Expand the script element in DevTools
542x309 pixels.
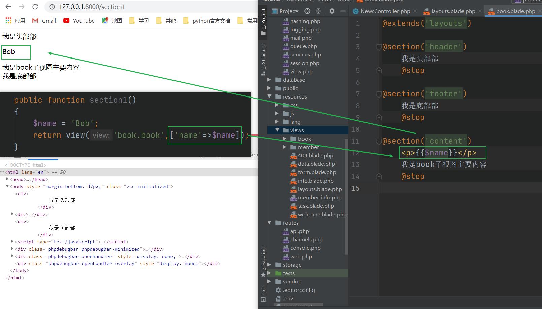coord(12,242)
